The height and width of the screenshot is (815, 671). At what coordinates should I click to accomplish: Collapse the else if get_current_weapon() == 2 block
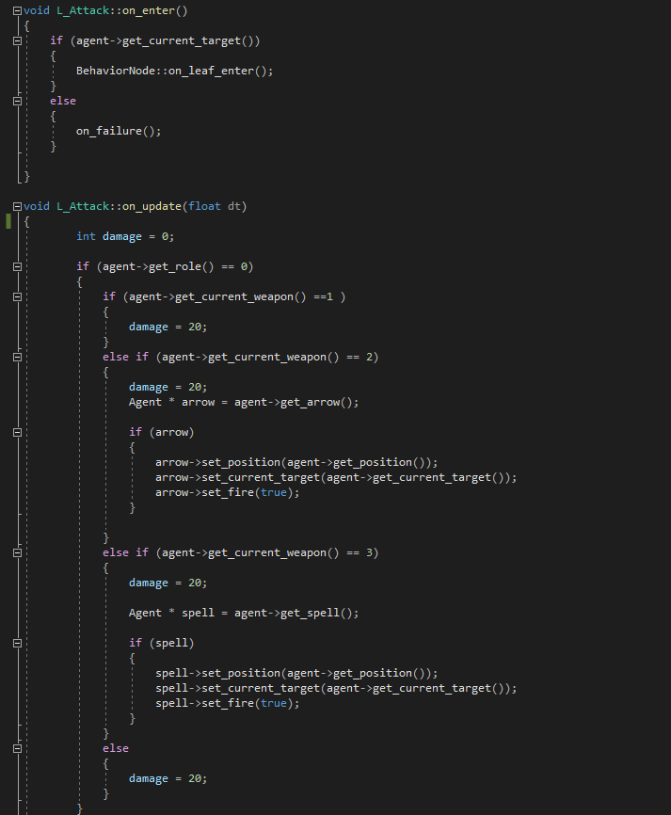pyautogui.click(x=17, y=357)
